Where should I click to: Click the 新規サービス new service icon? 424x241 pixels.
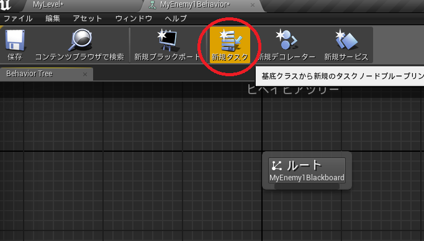click(346, 40)
